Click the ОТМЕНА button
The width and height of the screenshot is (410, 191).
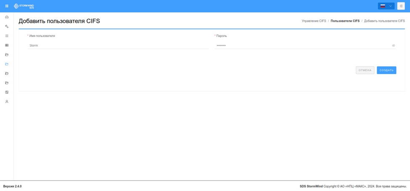pyautogui.click(x=365, y=70)
